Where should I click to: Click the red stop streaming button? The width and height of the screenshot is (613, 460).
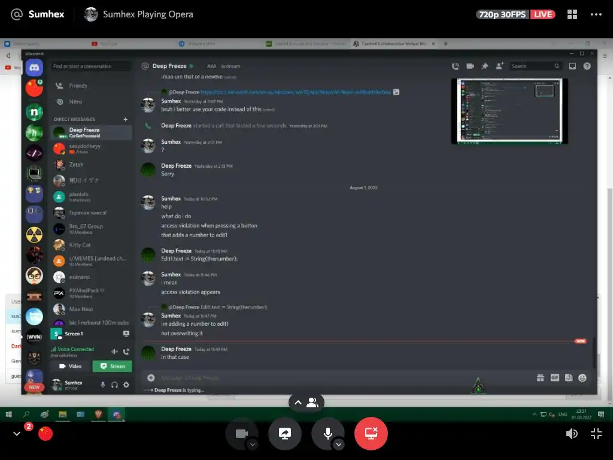click(371, 434)
